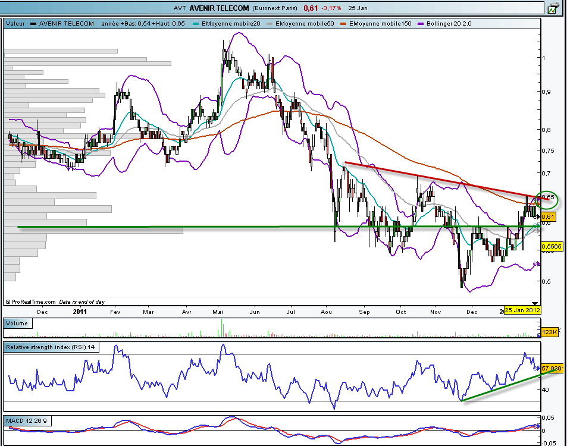567x446 pixels.
Task: Open the Valeur label in price panel
Action: click(x=15, y=24)
